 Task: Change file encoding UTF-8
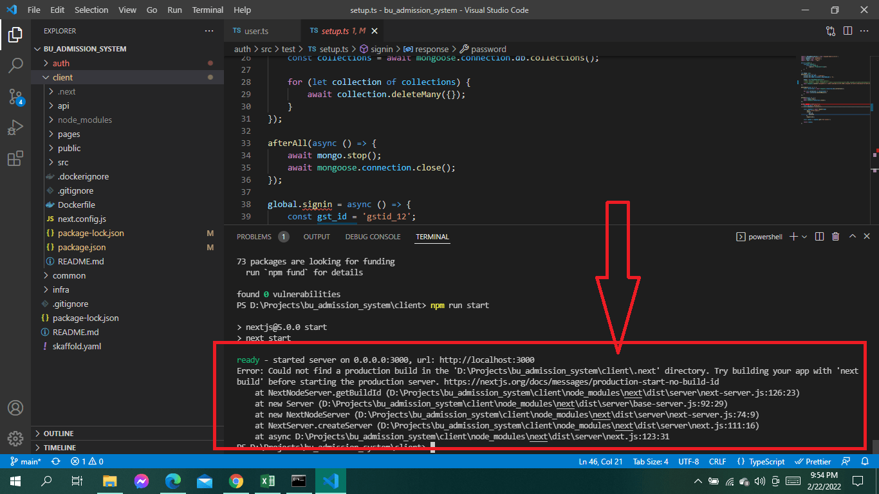coord(688,461)
